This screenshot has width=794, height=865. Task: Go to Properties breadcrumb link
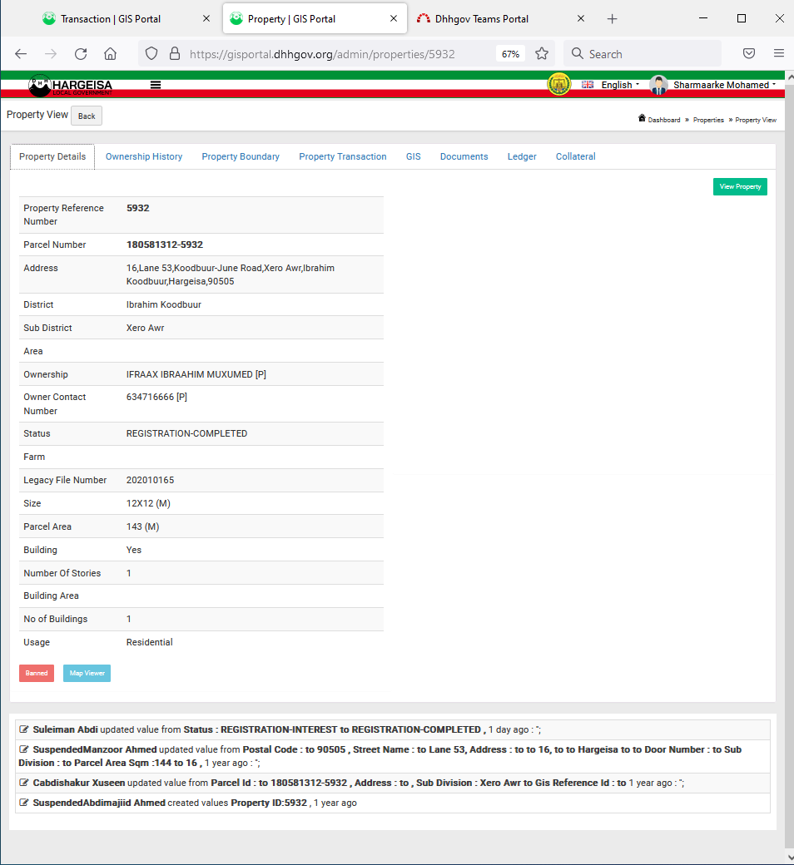(x=708, y=120)
